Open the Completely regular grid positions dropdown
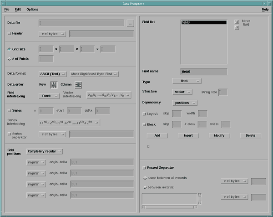 point(45,151)
